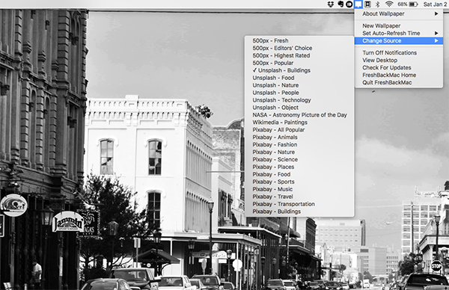
Task: Click the highlighted FreshBackMac menu bar icon
Action: point(358,4)
